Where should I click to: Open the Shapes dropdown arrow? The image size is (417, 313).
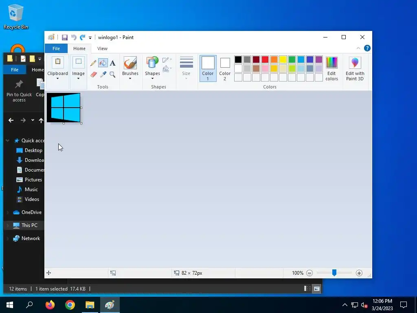[x=152, y=79]
